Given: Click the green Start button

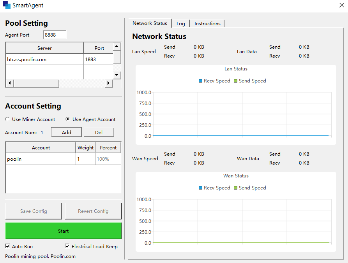Looking at the screenshot, I should (64, 231).
